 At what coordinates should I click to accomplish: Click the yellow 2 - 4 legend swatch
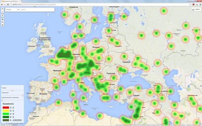click(x=6, y=111)
